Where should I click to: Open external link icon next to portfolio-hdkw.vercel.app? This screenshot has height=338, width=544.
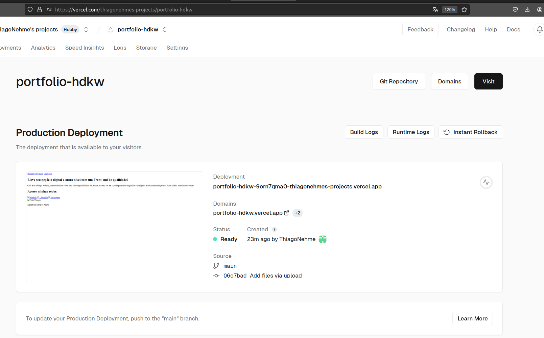[x=287, y=213]
